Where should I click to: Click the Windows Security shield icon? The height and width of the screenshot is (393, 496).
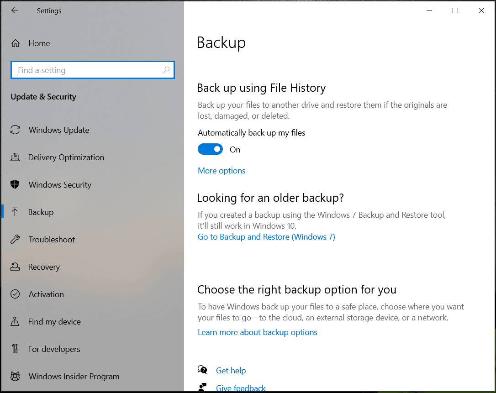15,185
